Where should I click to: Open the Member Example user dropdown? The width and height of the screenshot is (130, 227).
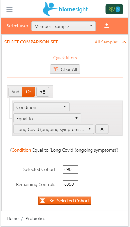[64, 26]
